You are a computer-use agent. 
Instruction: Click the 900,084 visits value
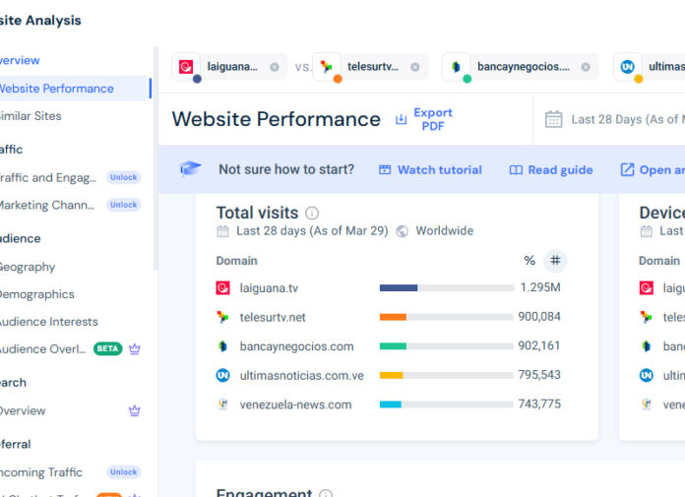coord(539,317)
